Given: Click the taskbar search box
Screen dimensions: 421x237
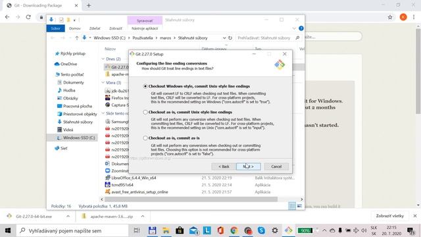Looking at the screenshot, I should pos(72,230).
